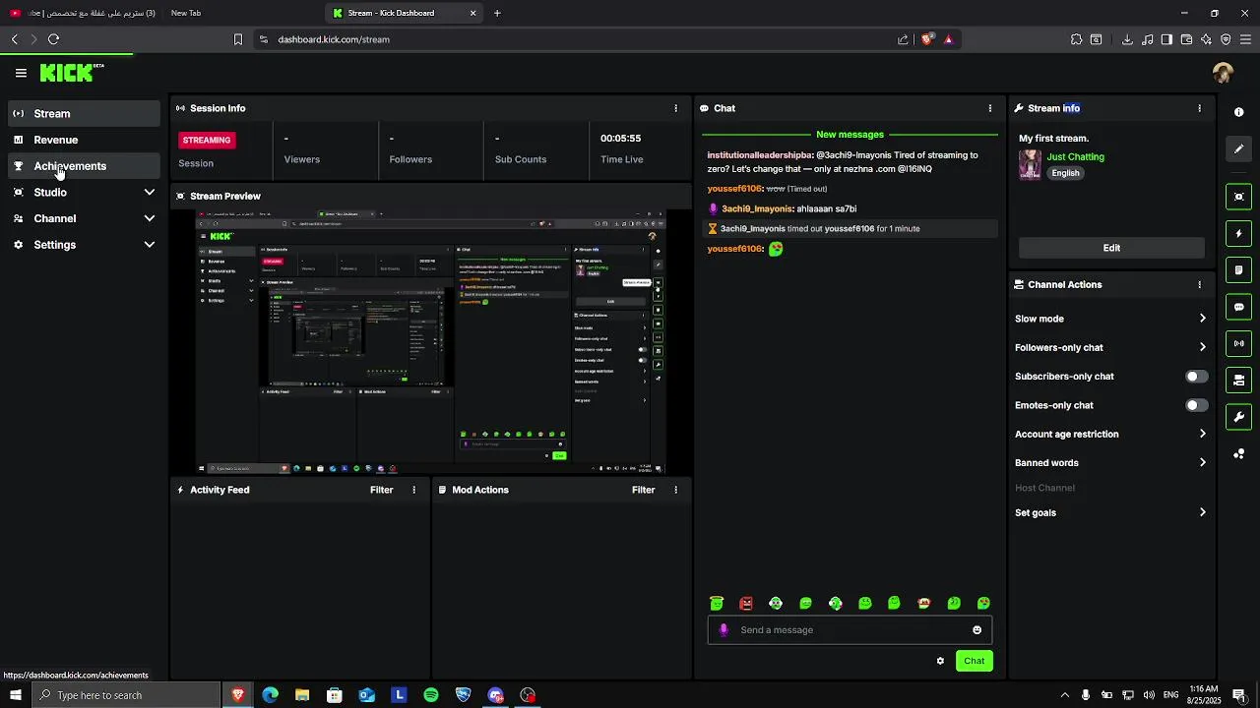This screenshot has width=1260, height=708.
Task: Open the info icon in right toolbar
Action: tap(1239, 112)
